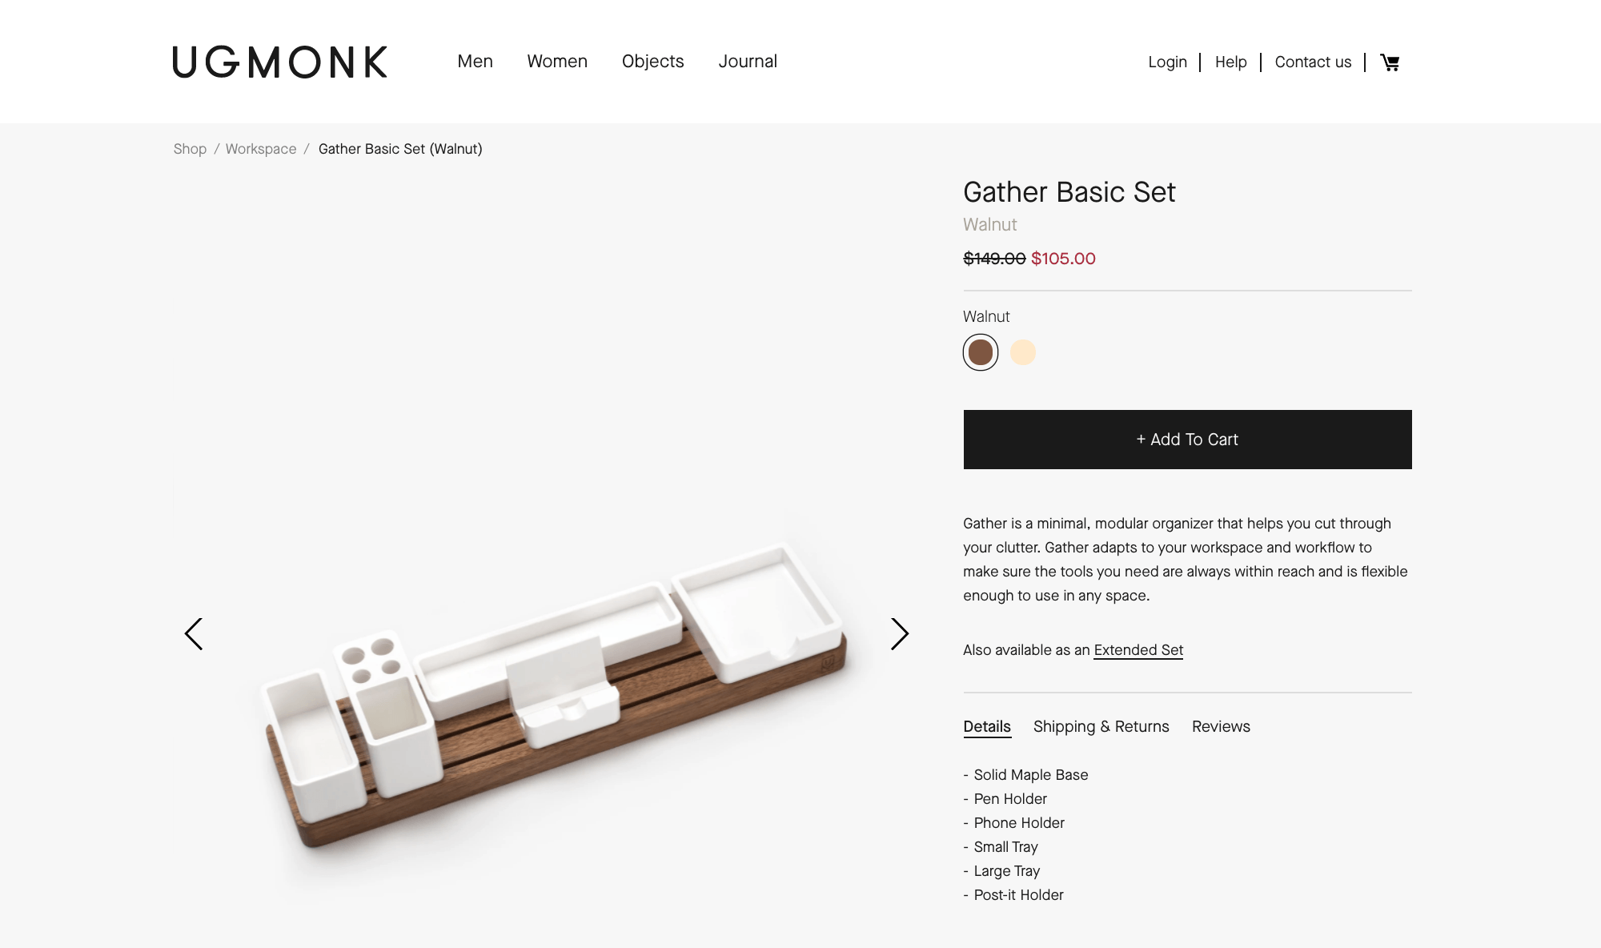
Task: Click the Journal navigation item
Action: pos(748,61)
